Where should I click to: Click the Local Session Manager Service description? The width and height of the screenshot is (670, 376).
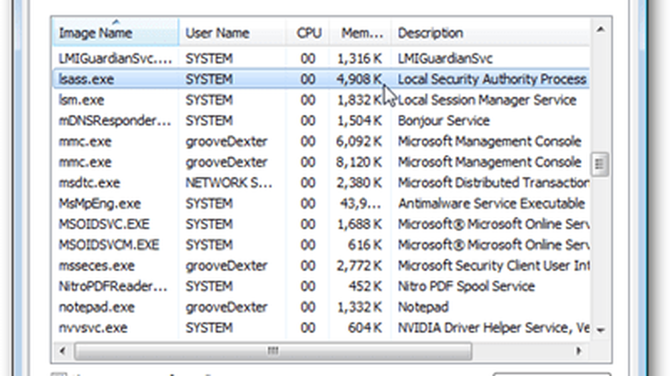point(487,100)
